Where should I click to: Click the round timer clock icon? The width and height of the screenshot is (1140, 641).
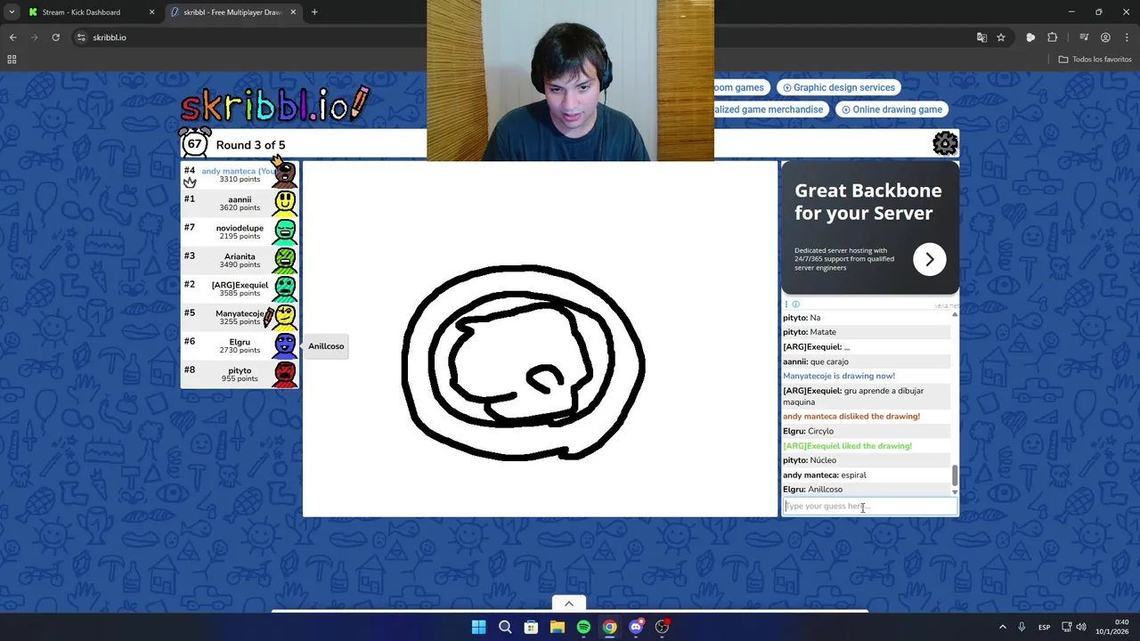194,142
